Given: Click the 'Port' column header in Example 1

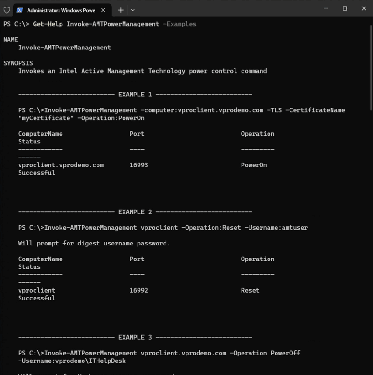Looking at the screenshot, I should (137, 134).
